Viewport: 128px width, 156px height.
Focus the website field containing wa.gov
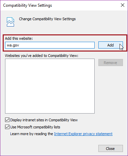pyautogui.click(x=50, y=45)
